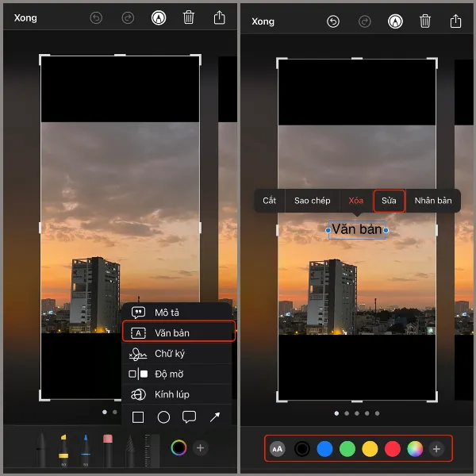
Task: Tap the Văn bản text box on photo
Action: click(x=357, y=229)
